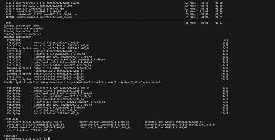Click the Verifying libcgroup-3.0-1 line
The width and height of the screenshot is (275, 140).
pyautogui.click(x=118, y=99)
